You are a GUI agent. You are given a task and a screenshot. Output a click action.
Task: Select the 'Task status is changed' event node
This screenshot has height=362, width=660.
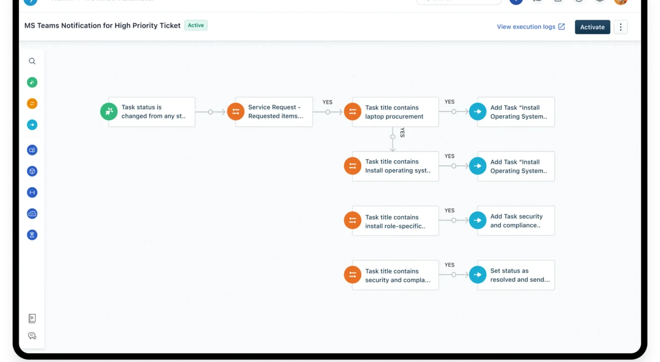tap(151, 112)
